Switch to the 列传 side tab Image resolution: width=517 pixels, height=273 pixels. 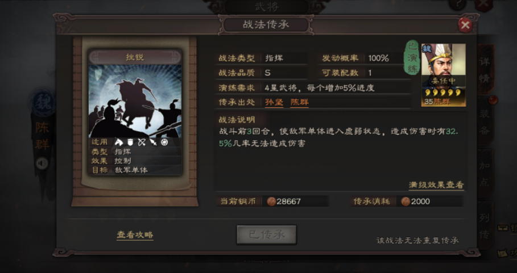coord(485,226)
